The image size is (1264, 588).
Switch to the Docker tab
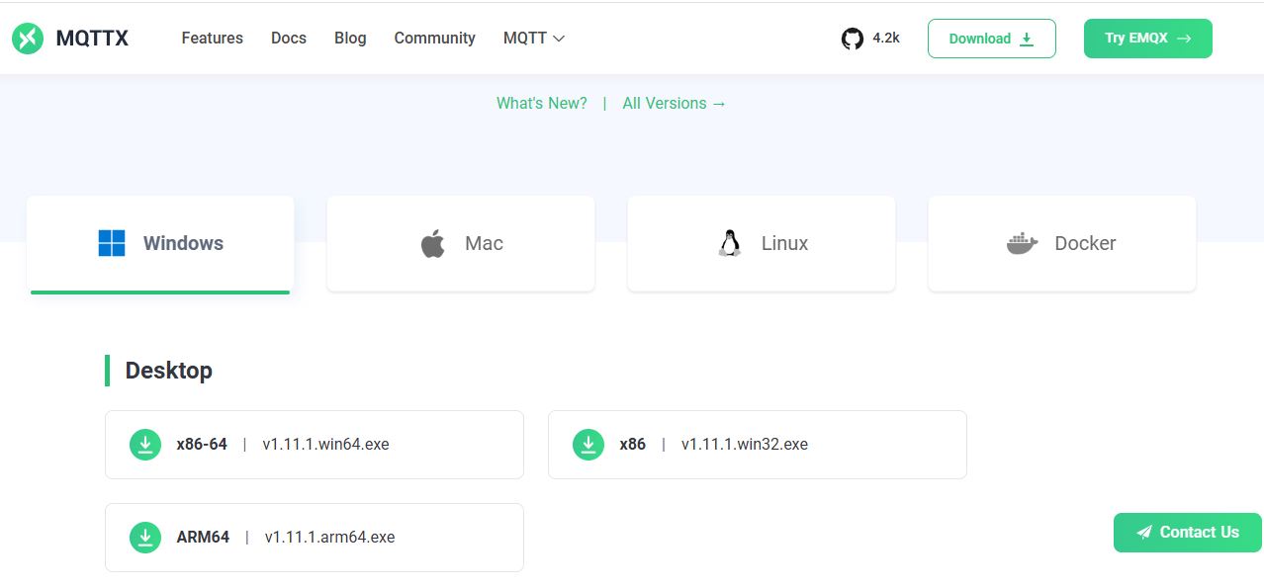click(x=1062, y=243)
